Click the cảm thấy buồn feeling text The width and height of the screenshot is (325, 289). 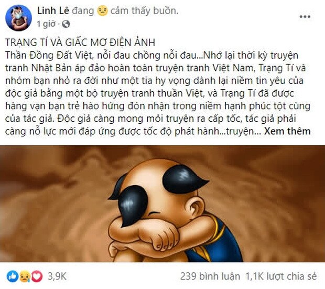[x=144, y=11]
